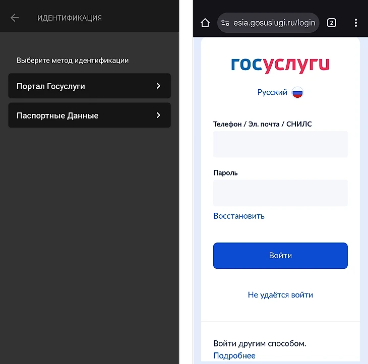Tap the chevron on Паспортные Данные row

pos(158,115)
